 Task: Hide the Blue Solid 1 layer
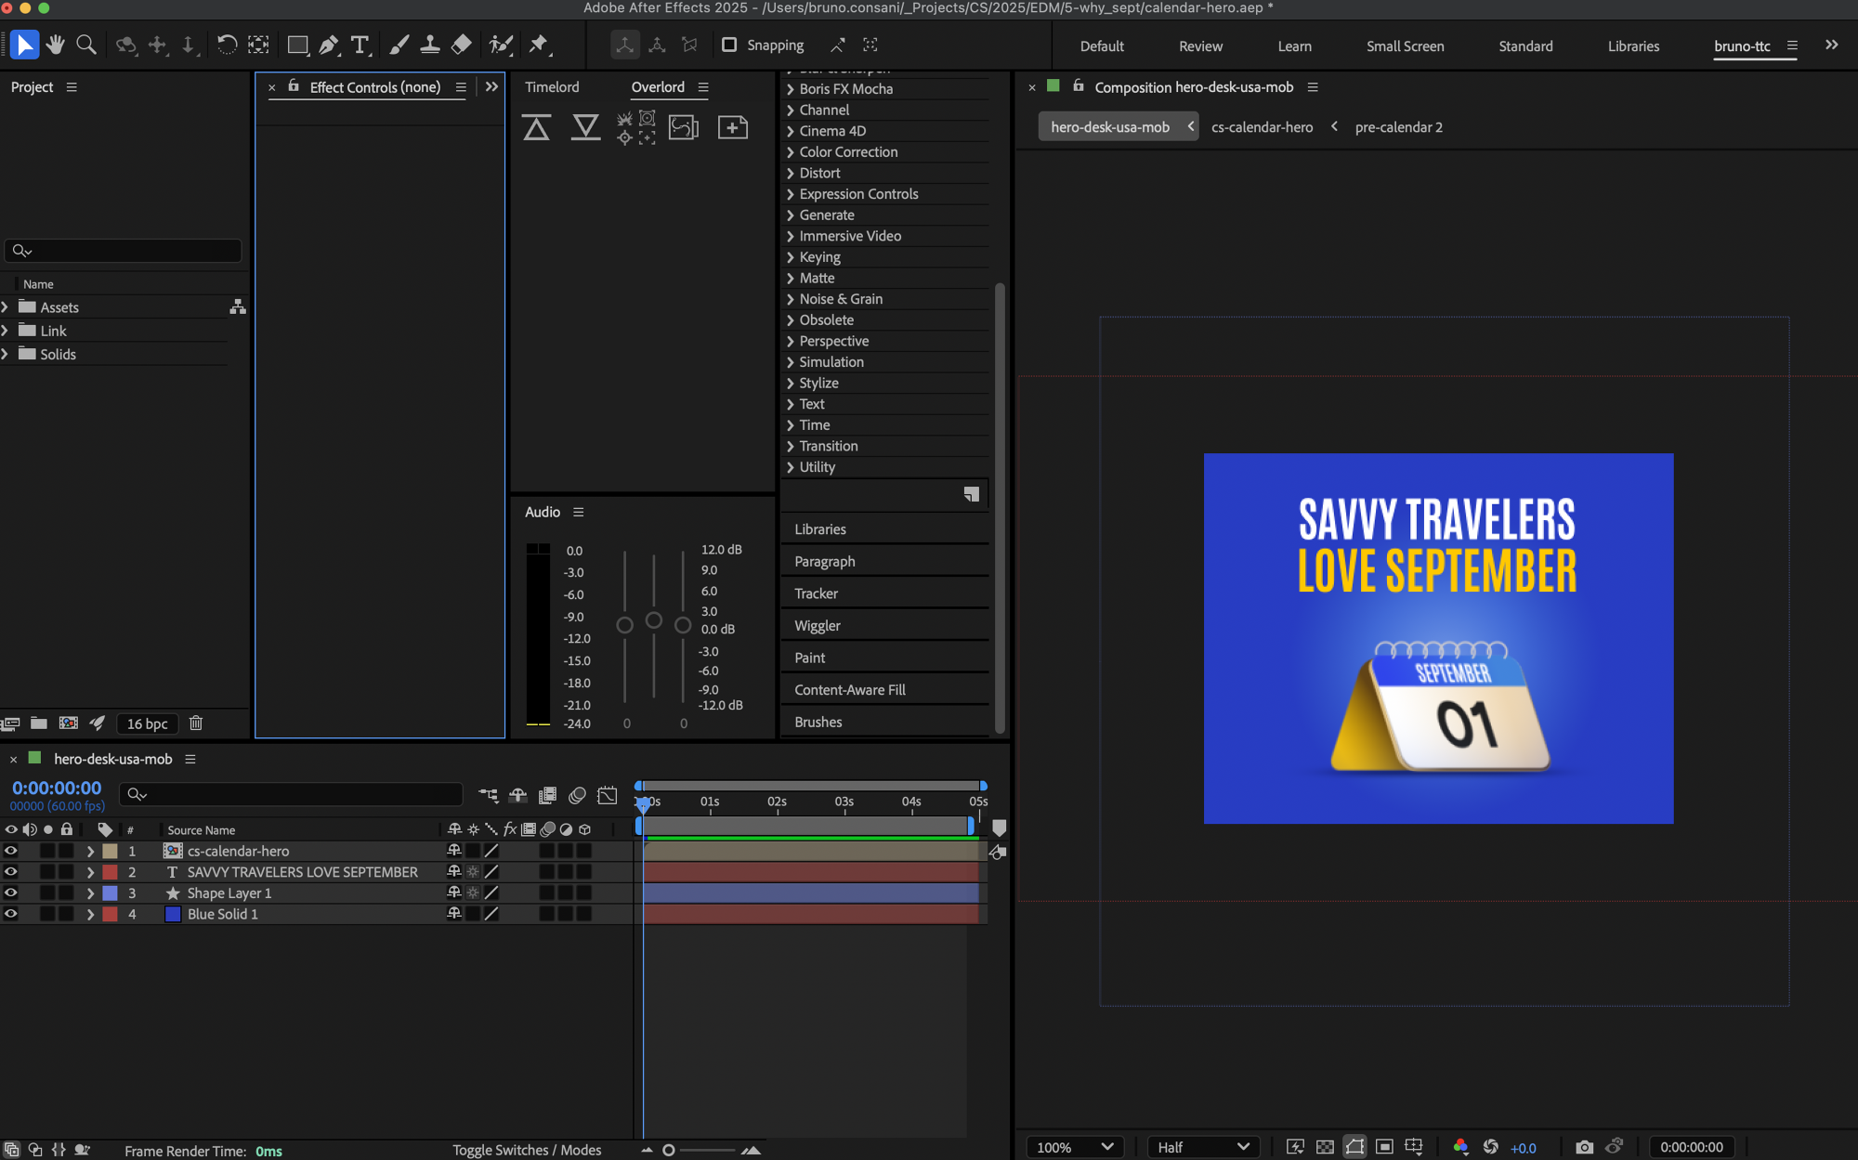click(11, 914)
